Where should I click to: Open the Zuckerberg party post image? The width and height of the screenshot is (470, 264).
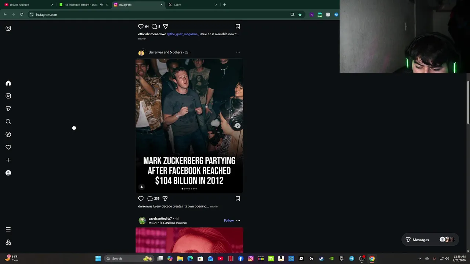pyautogui.click(x=189, y=125)
